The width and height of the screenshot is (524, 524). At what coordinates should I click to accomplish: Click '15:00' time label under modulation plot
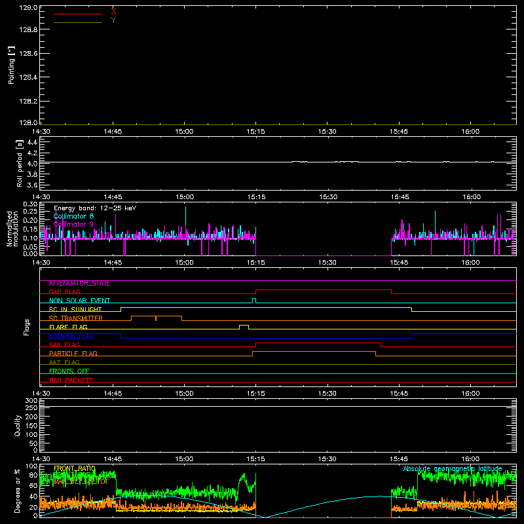[x=184, y=263]
